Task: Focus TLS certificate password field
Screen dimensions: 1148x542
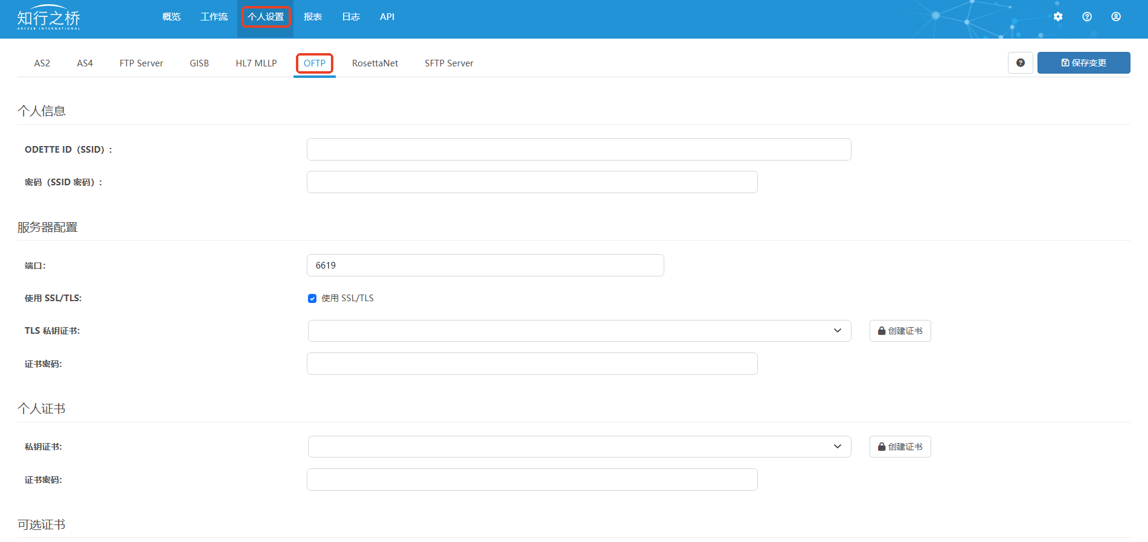Action: click(532, 364)
